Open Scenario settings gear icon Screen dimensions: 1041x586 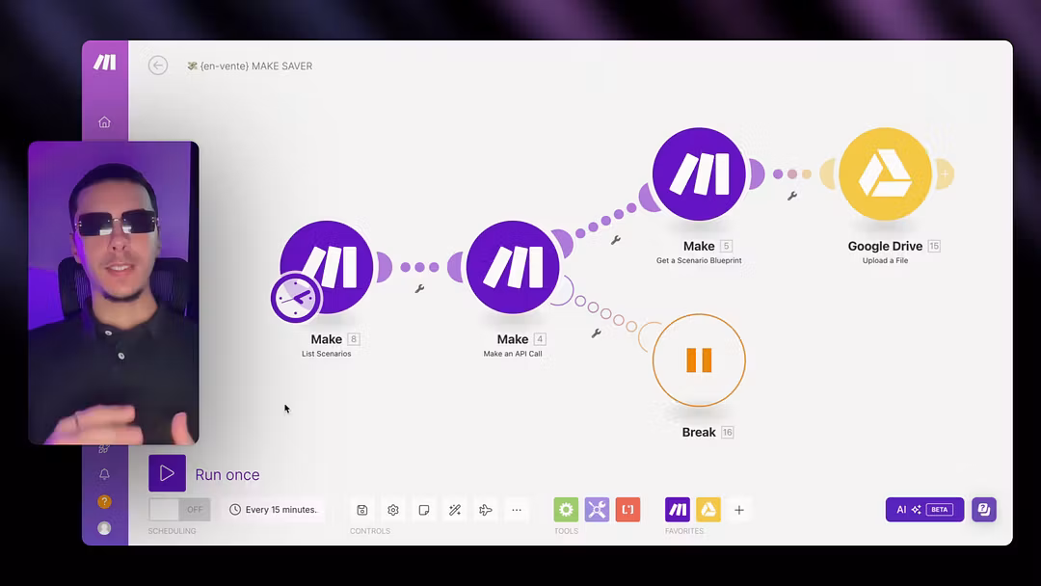[393, 510]
